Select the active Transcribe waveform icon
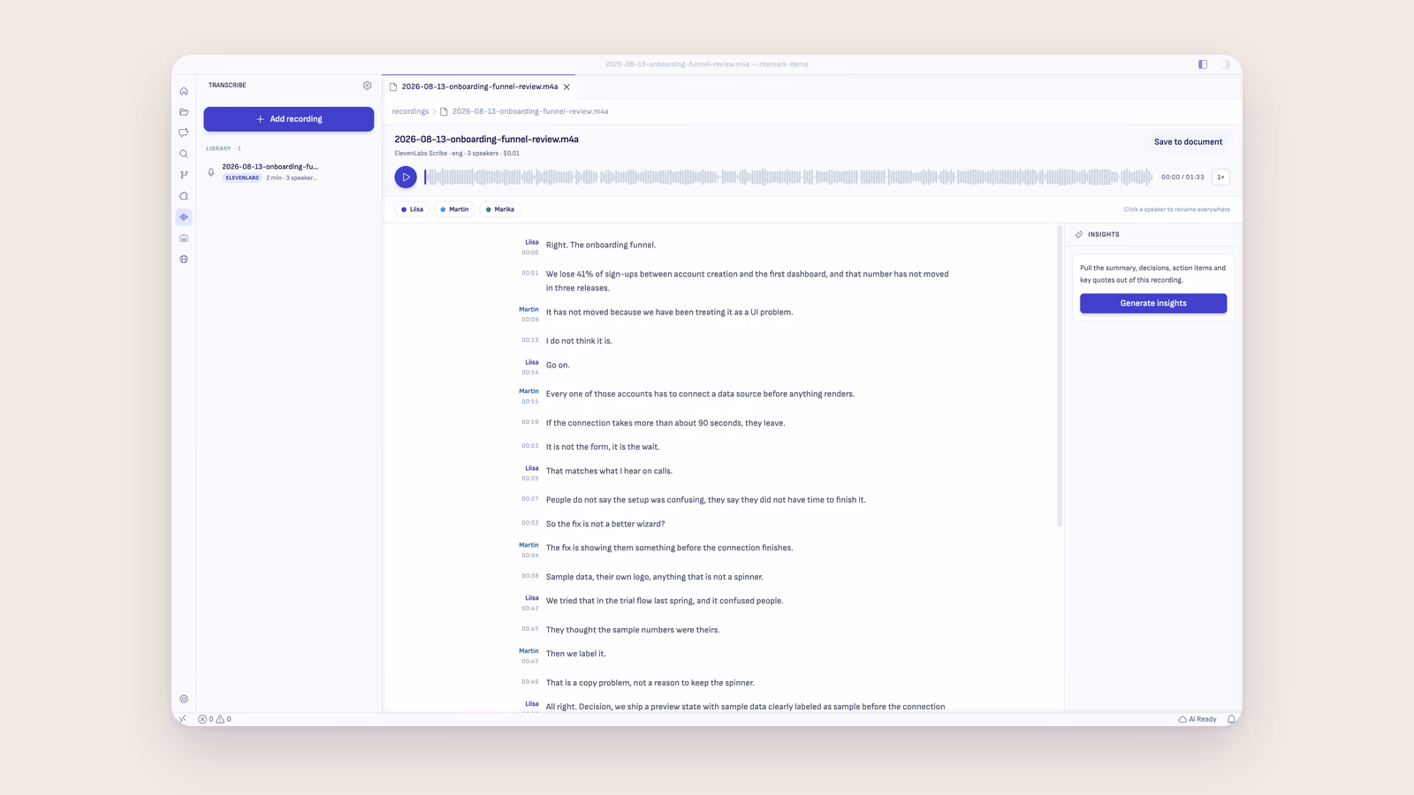Screen dimensions: 1414x795 [184, 217]
